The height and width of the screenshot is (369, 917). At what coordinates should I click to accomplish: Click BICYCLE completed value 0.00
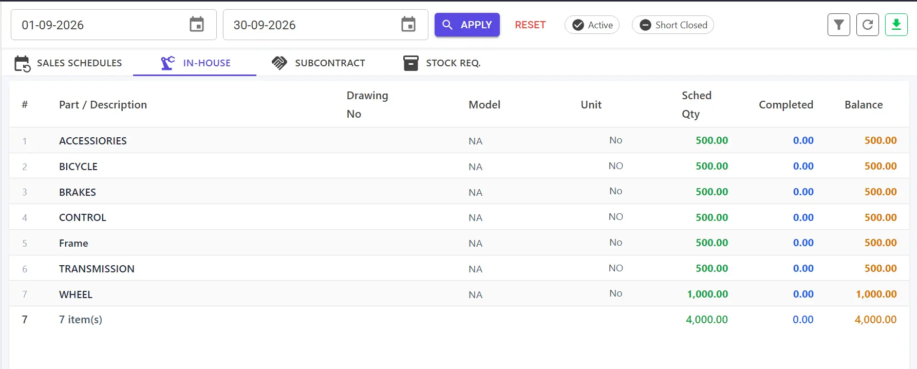pyautogui.click(x=803, y=166)
